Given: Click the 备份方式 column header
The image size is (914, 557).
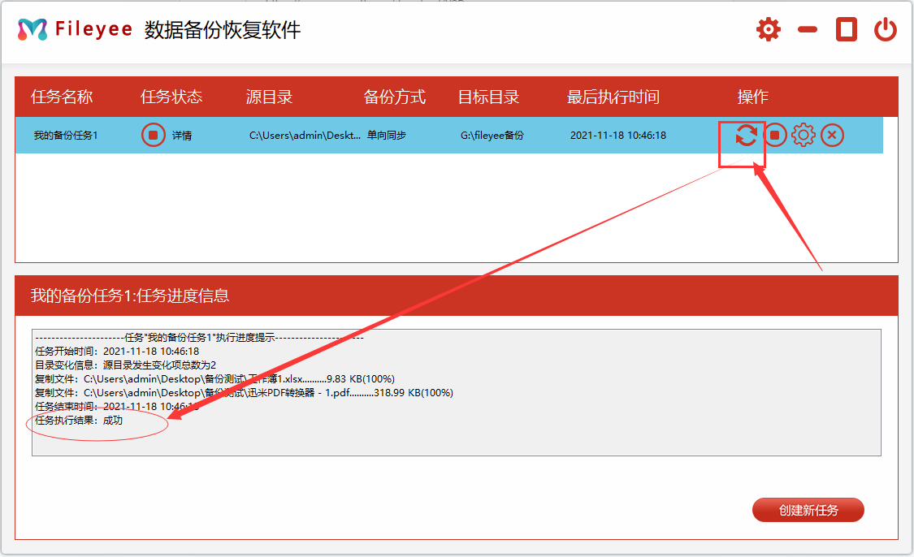Looking at the screenshot, I should tap(395, 97).
